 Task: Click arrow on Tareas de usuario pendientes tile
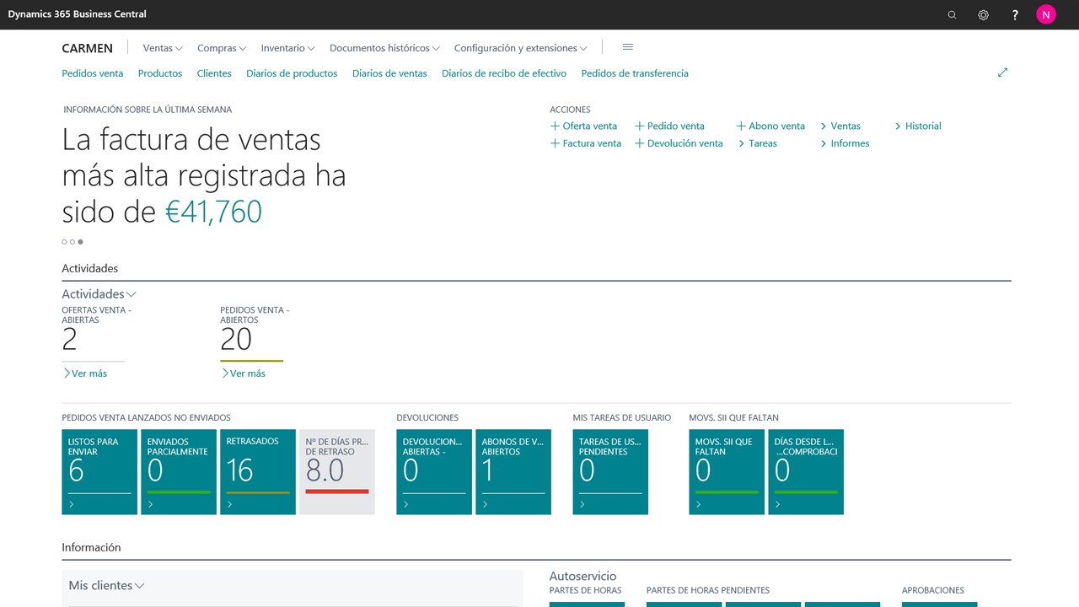click(582, 504)
